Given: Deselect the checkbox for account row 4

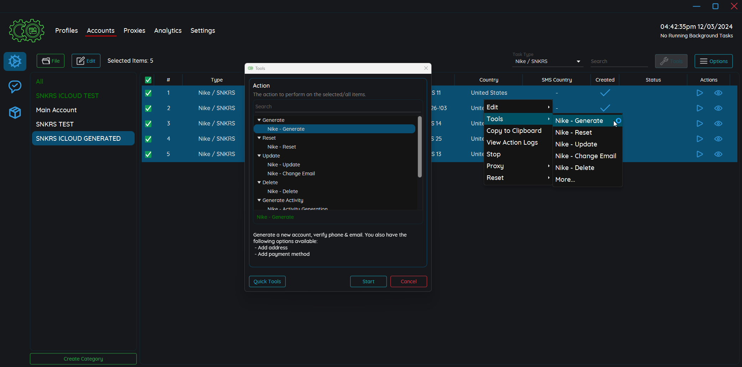Looking at the screenshot, I should [148, 139].
